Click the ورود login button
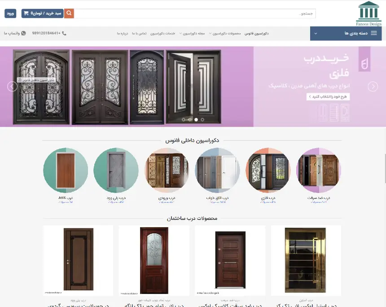This screenshot has height=307, width=386. coord(10,13)
